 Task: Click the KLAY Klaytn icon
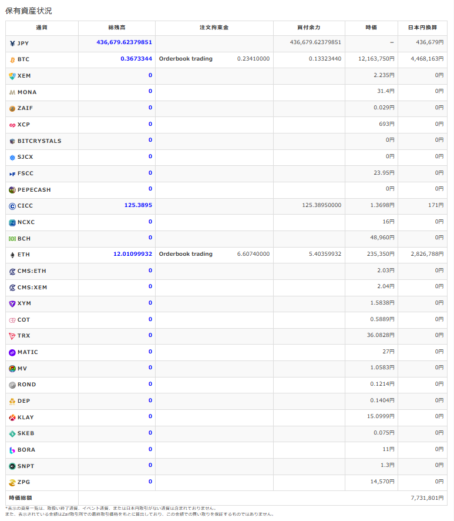(x=12, y=418)
